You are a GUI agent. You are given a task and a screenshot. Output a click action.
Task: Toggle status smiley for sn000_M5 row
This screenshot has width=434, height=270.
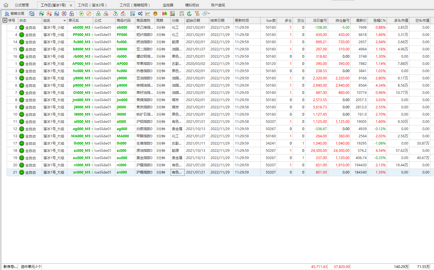[21, 172]
